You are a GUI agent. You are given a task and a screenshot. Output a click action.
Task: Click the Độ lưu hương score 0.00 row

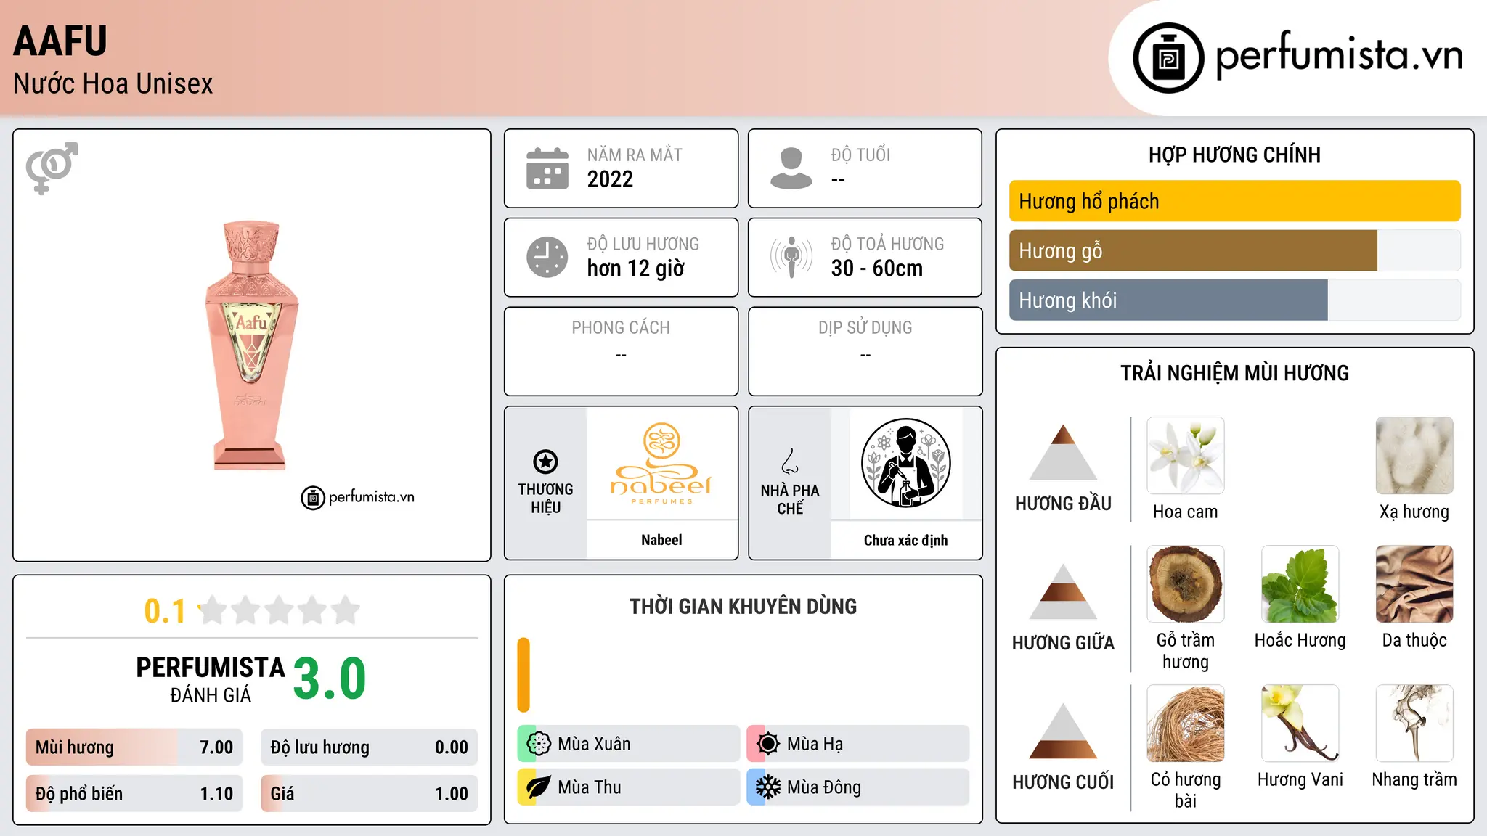(370, 747)
